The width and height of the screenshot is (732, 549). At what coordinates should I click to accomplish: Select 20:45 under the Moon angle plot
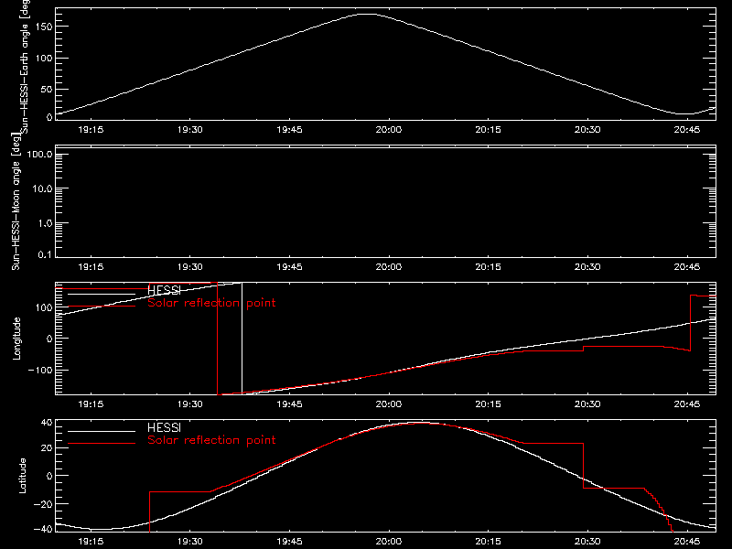tap(687, 267)
